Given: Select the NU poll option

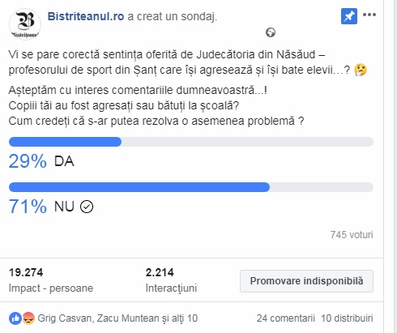Looking at the screenshot, I should coord(64,207).
